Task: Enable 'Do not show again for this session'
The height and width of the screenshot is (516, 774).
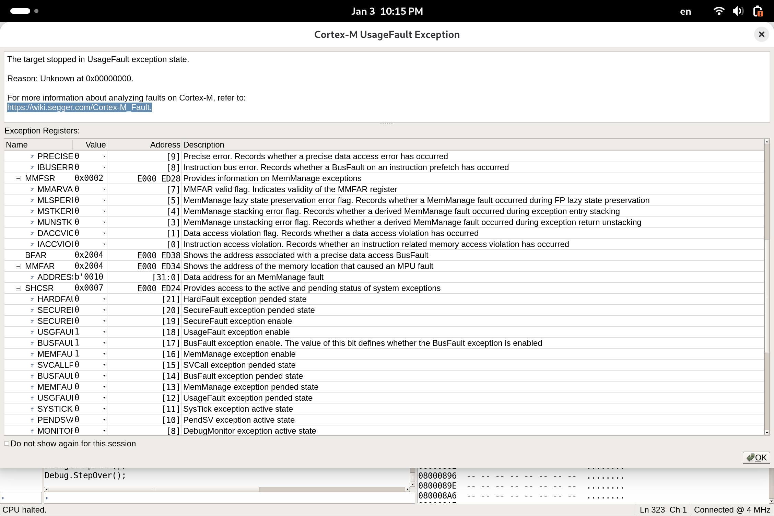Action: point(7,443)
